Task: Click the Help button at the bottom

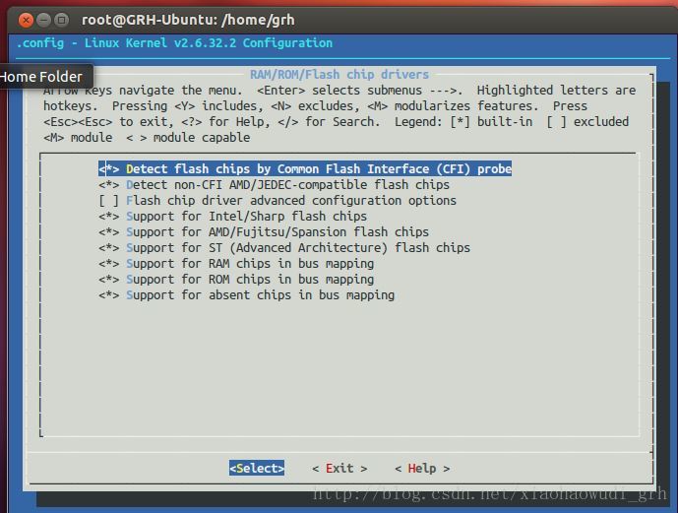Action: [x=422, y=469]
